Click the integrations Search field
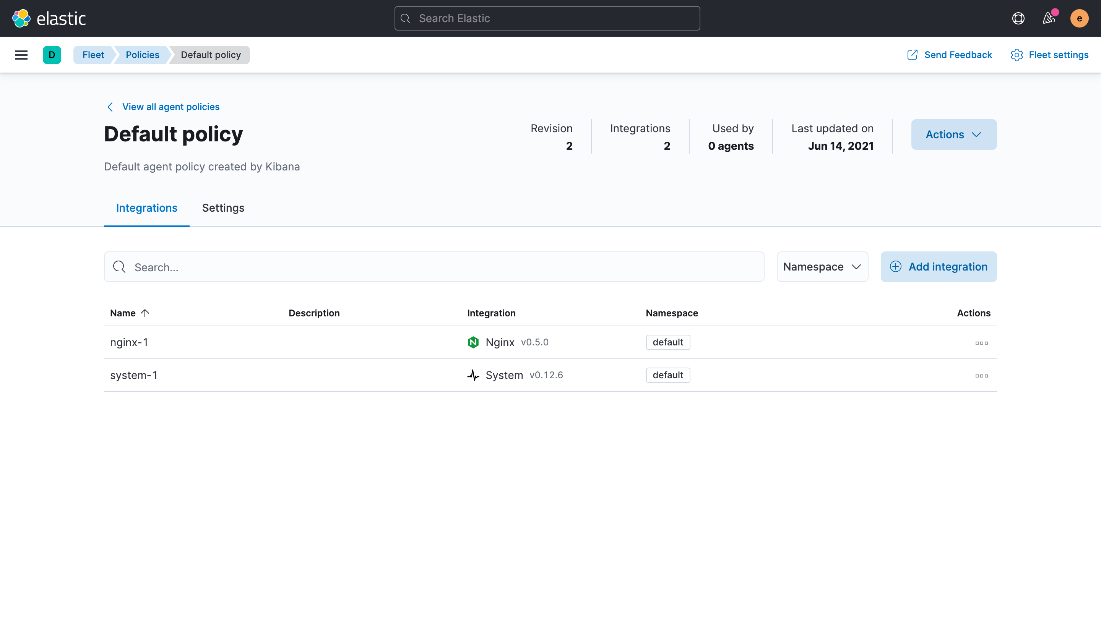1101x619 pixels. pos(434,267)
